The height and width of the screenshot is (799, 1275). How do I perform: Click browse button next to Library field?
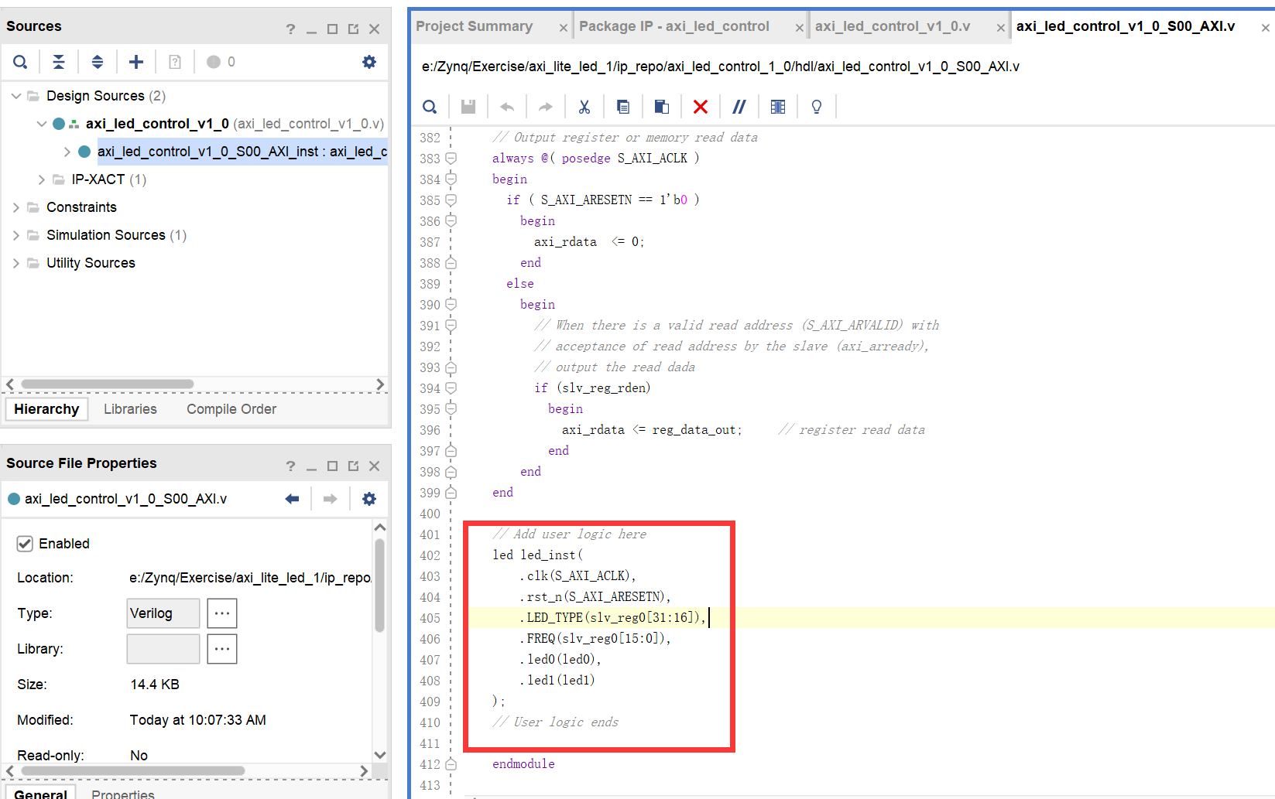coord(222,649)
